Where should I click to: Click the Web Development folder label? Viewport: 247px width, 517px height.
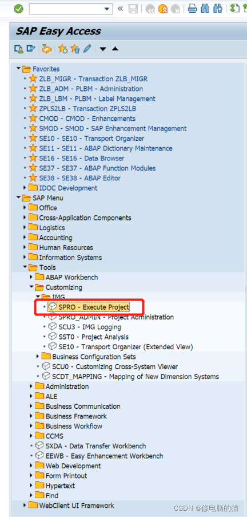73,466
